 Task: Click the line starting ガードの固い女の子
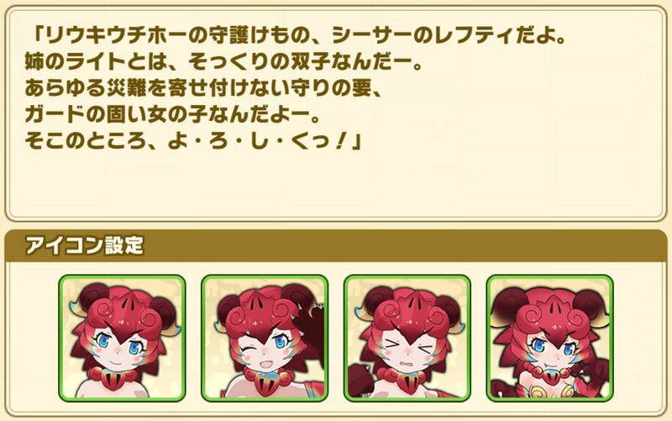coord(173,114)
